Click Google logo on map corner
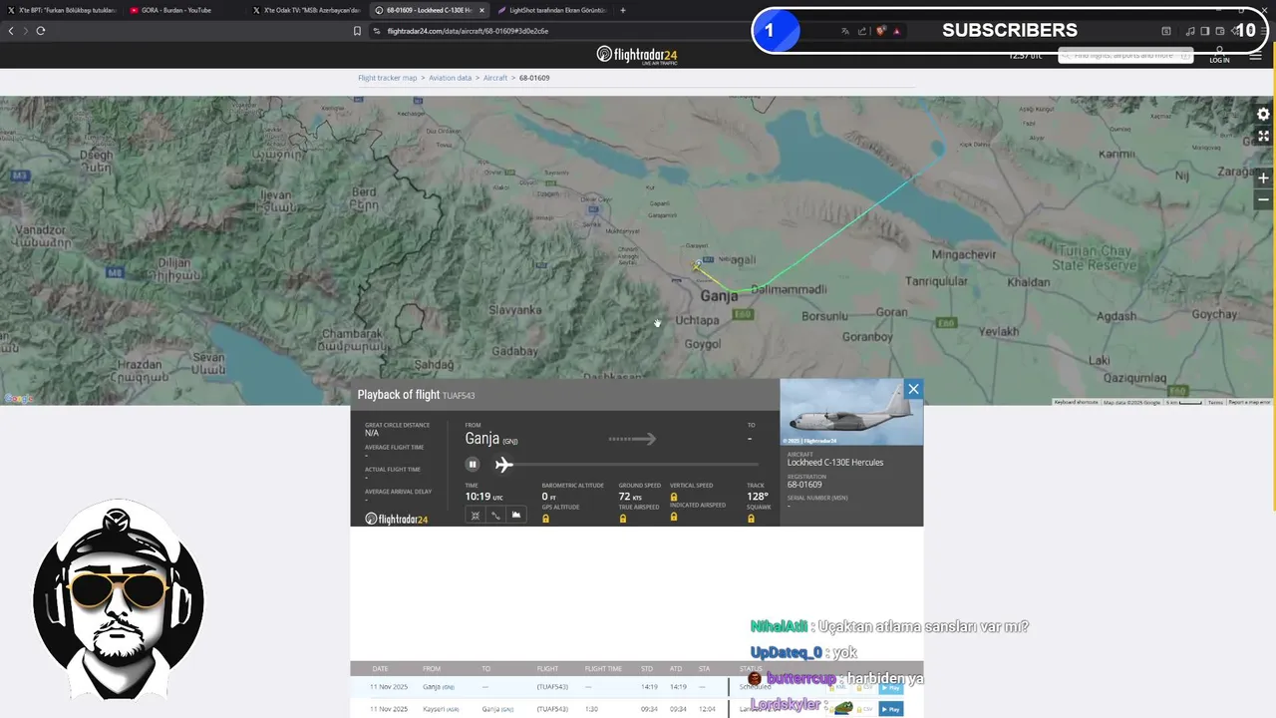 click(18, 399)
